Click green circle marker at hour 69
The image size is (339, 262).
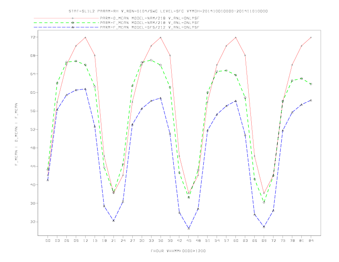264,202
